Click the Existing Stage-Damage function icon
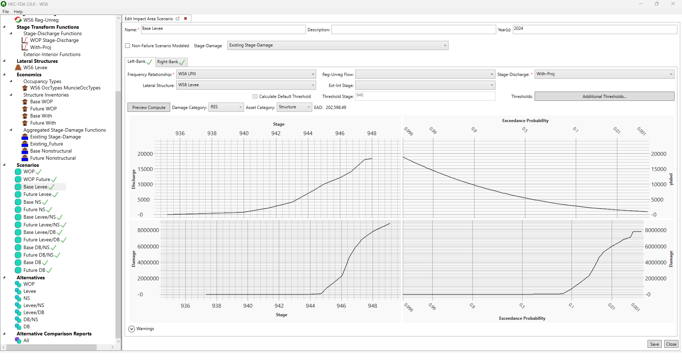Viewport: 682px width, 362px height. coord(25,137)
